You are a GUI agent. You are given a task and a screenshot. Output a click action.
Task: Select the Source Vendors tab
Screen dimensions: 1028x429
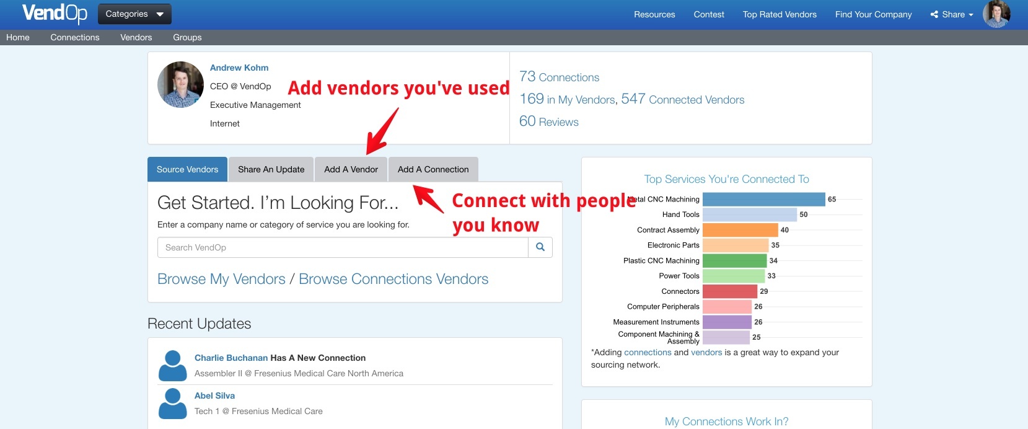point(187,169)
